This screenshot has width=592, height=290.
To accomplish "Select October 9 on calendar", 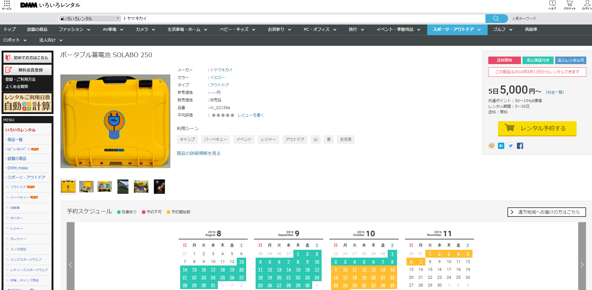I will point(336,270).
